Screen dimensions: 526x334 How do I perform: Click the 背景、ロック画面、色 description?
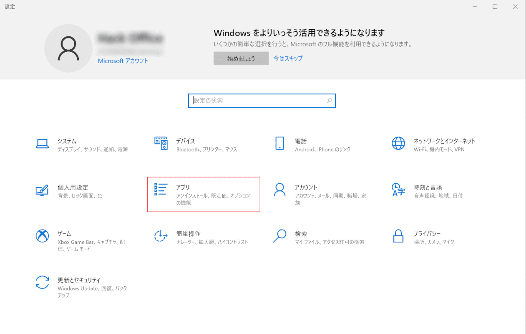[x=80, y=196]
